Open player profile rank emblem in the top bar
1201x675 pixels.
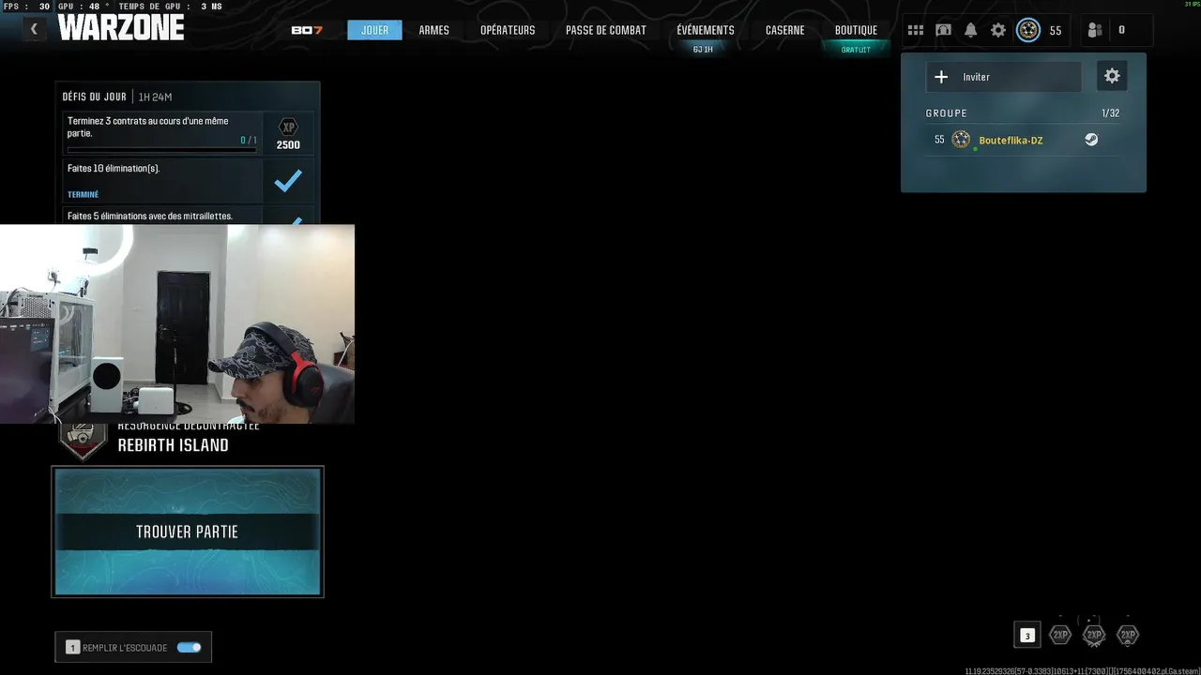tap(1028, 30)
